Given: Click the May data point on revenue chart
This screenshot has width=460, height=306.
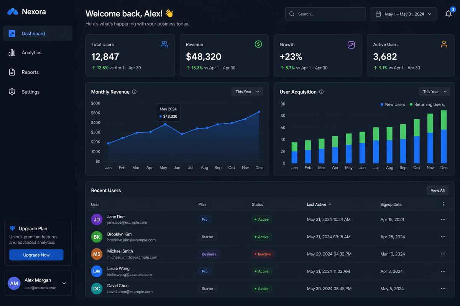Looking at the screenshot, I should pos(165,124).
